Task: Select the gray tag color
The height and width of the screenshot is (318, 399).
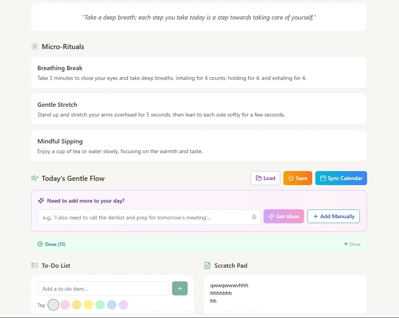Action: (53, 305)
